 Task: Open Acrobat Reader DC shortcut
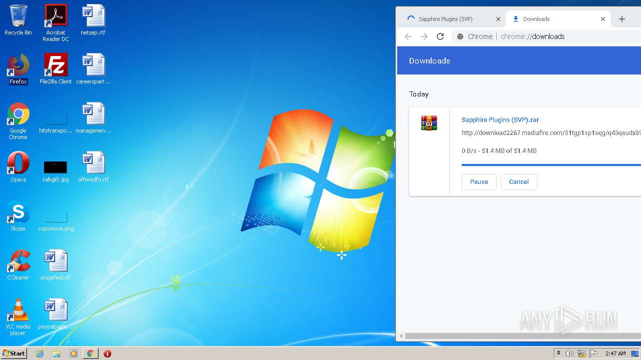tap(56, 23)
